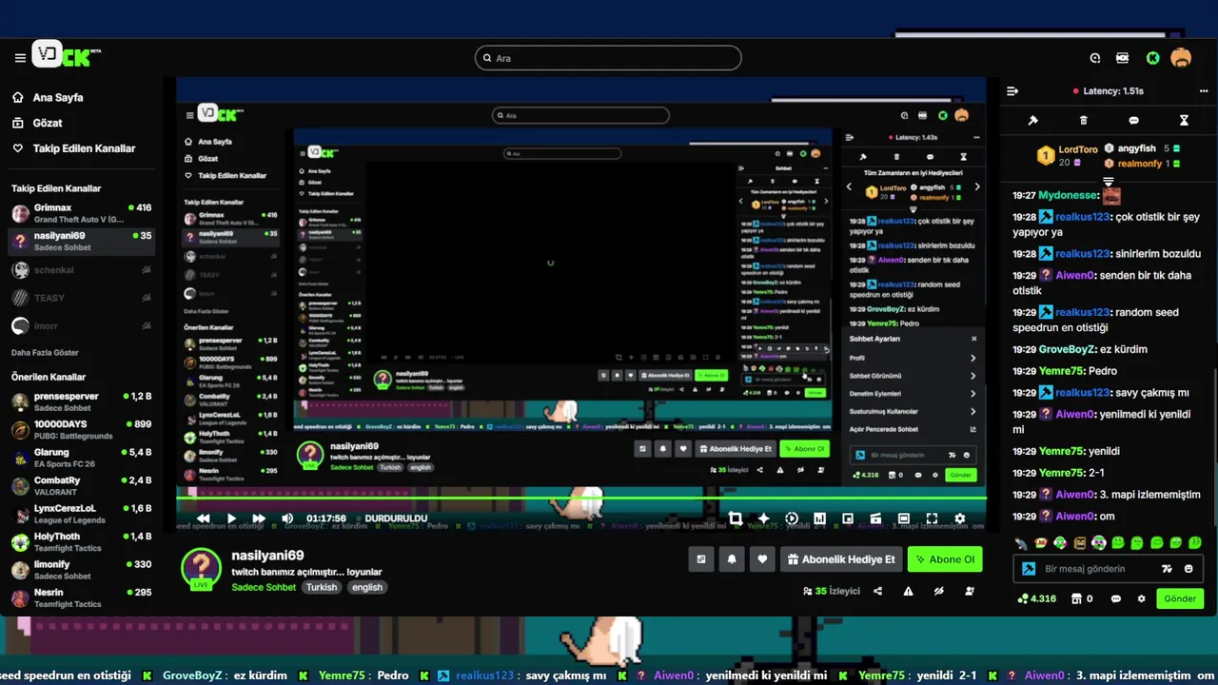This screenshot has width=1218, height=685.
Task: Rewind the video with the rewind button
Action: [x=203, y=519]
